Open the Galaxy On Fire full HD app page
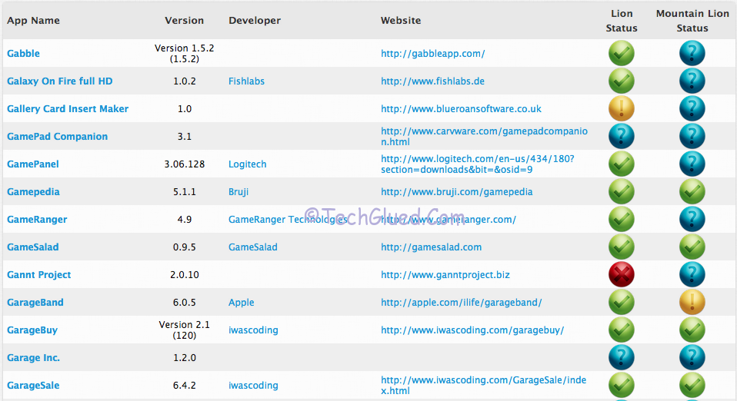This screenshot has height=401, width=737. pyautogui.click(x=60, y=81)
